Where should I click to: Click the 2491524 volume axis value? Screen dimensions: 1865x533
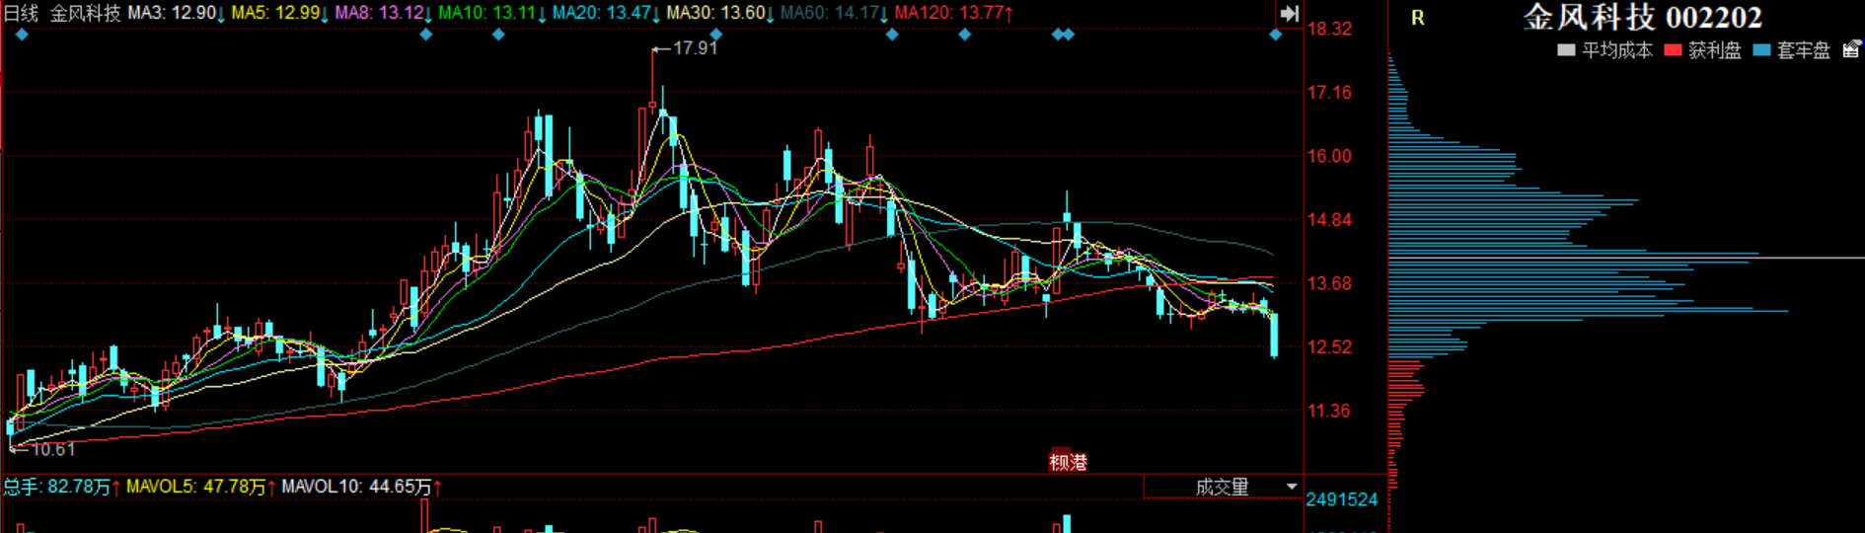point(1342,499)
